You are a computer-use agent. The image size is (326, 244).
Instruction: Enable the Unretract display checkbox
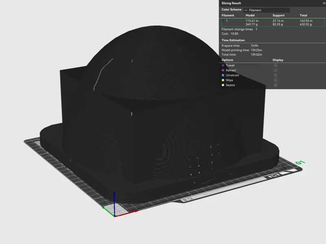tap(275, 75)
